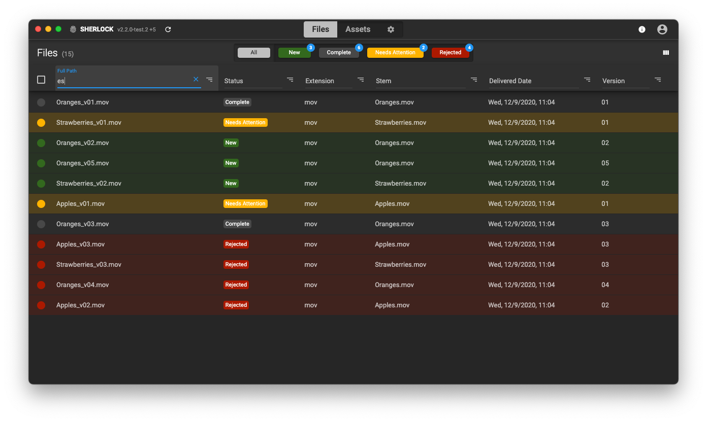Click Needs Attention badge on Strawberries_v01.mov

point(245,123)
